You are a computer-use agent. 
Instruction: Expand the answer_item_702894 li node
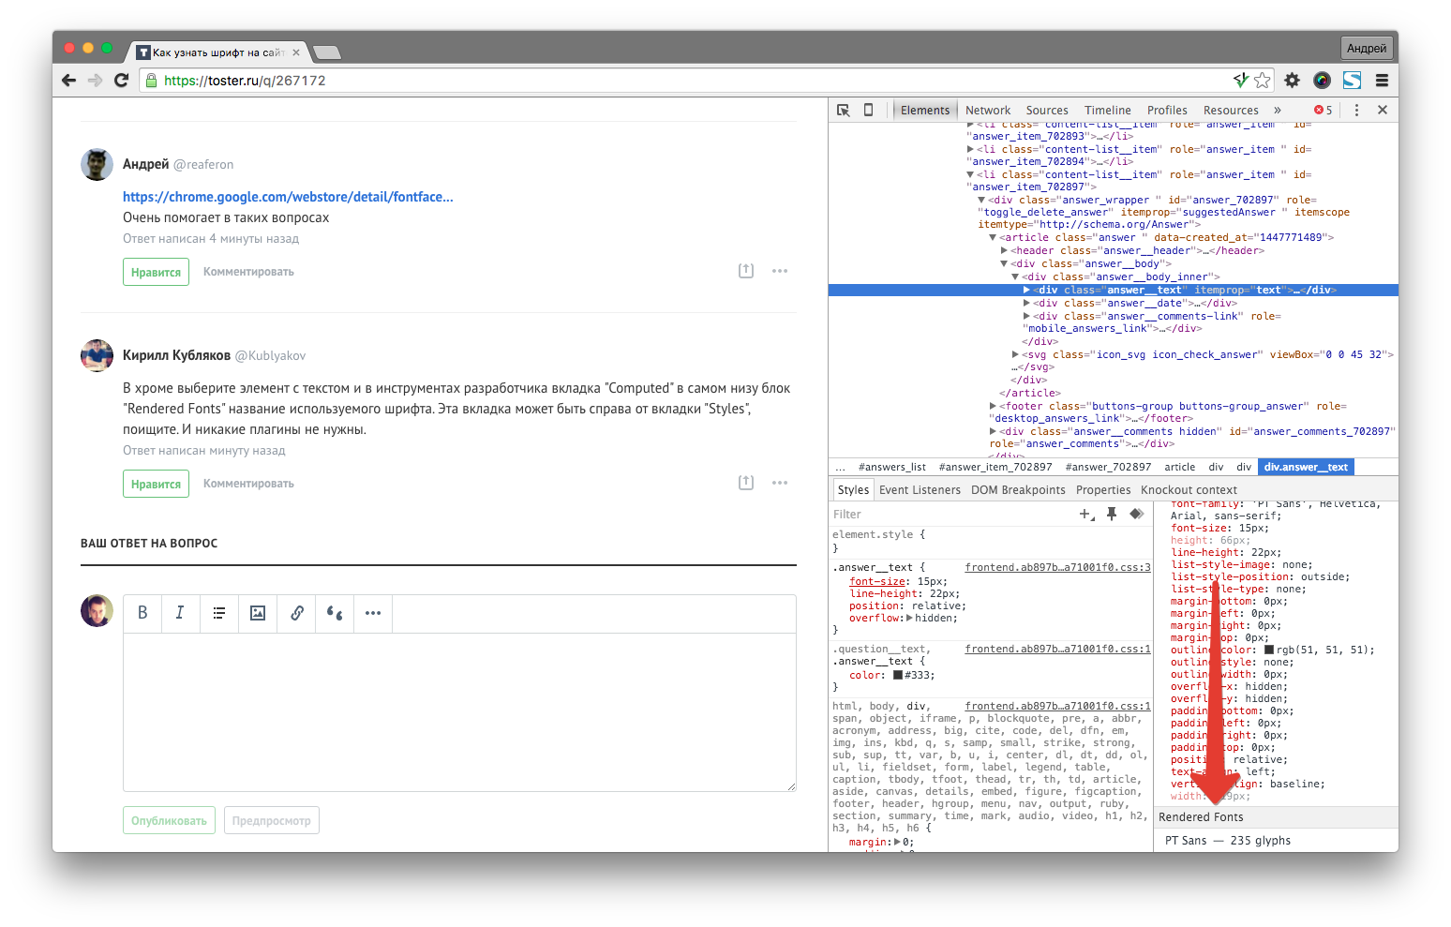[x=970, y=149]
